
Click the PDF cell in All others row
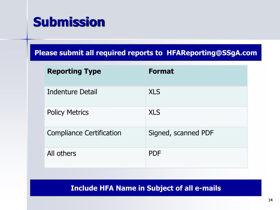(196, 158)
